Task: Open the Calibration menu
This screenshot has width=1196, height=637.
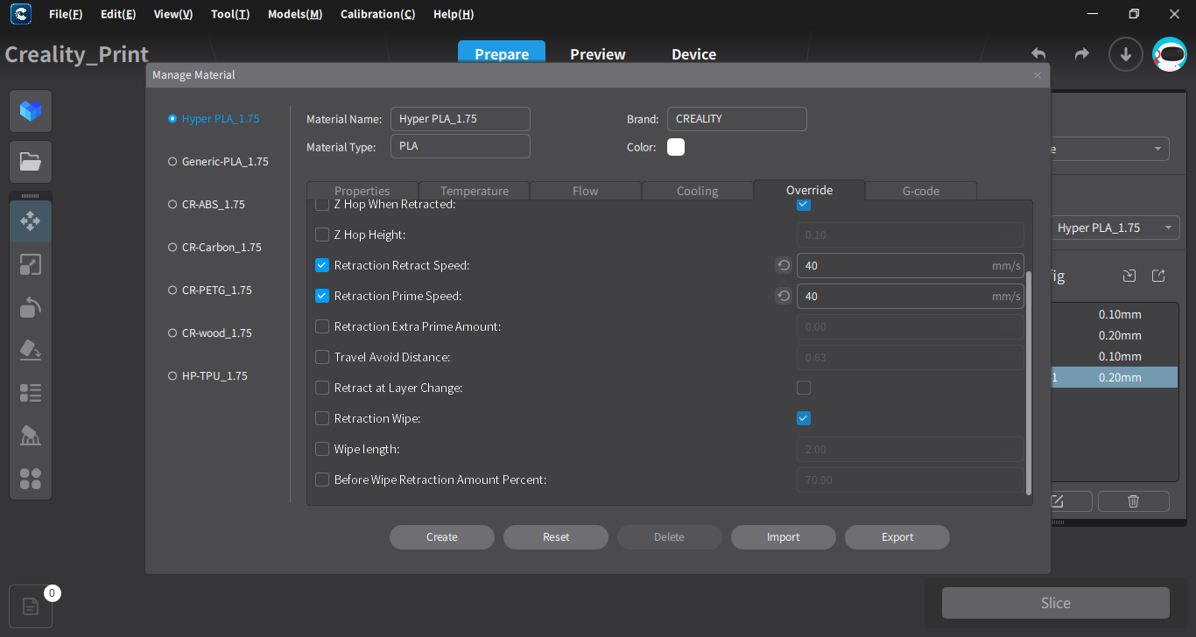Action: click(x=377, y=14)
